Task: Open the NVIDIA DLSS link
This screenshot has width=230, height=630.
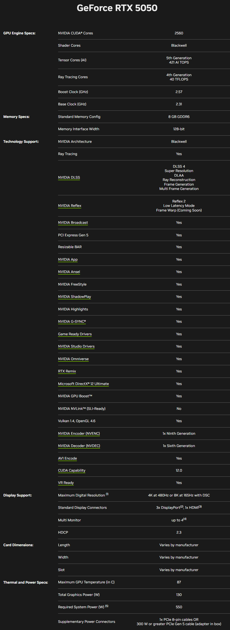Action: coord(69,177)
